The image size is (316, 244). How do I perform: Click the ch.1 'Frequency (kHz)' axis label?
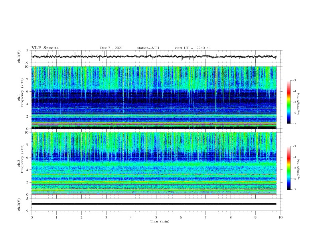(x=22, y=93)
